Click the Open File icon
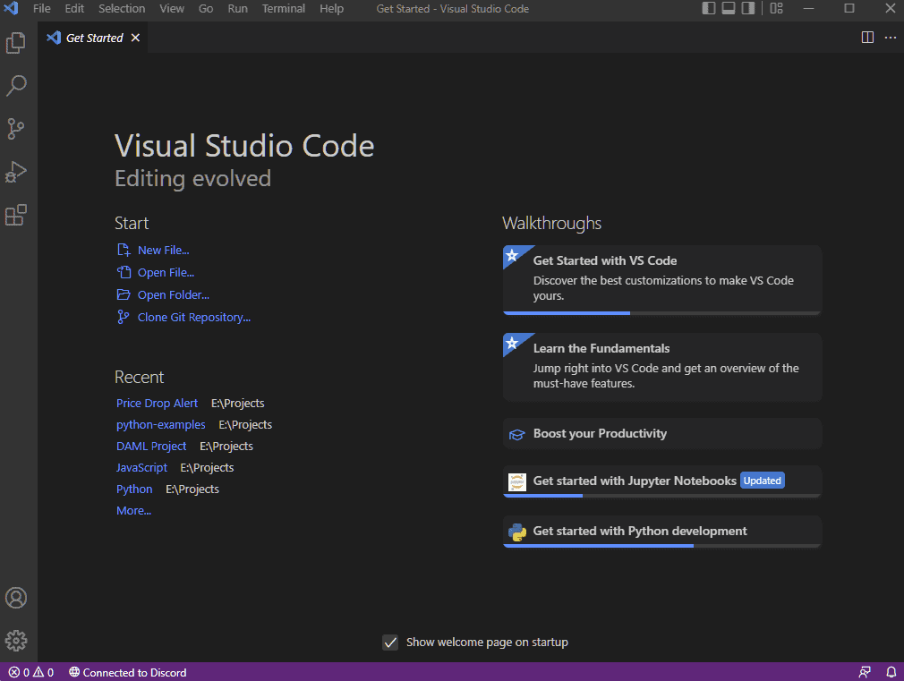Image resolution: width=904 pixels, height=681 pixels. (124, 272)
